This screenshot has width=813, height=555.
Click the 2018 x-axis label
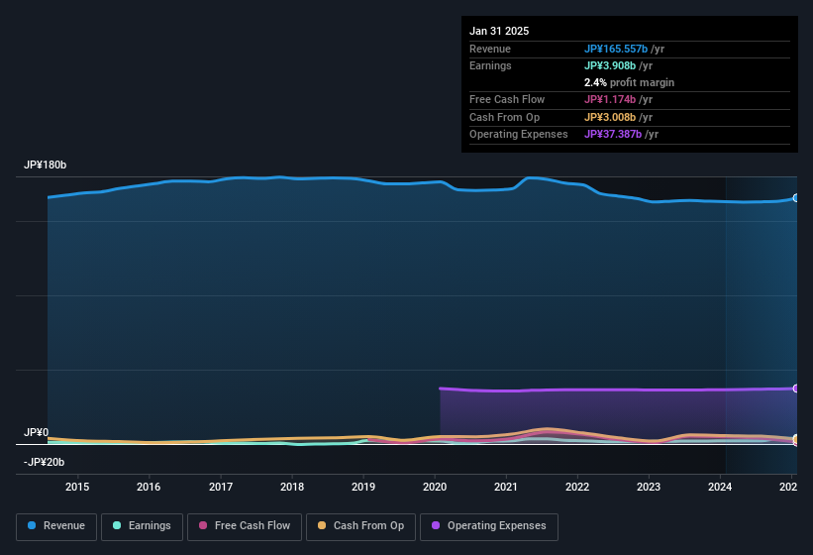pos(292,487)
